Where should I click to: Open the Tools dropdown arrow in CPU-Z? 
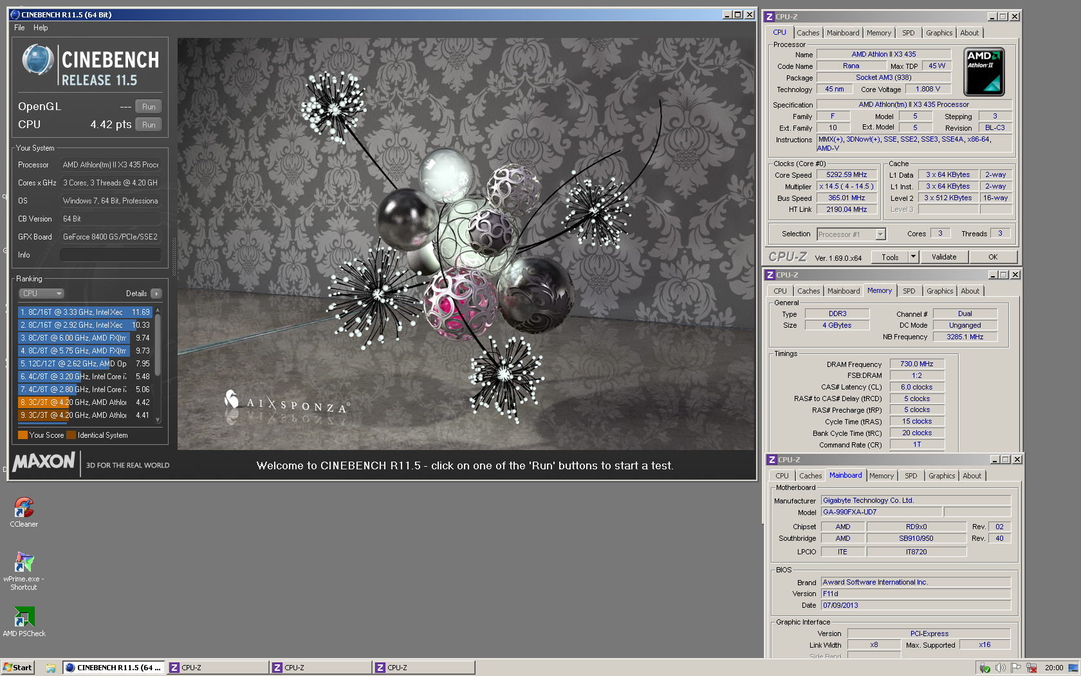[x=912, y=257]
